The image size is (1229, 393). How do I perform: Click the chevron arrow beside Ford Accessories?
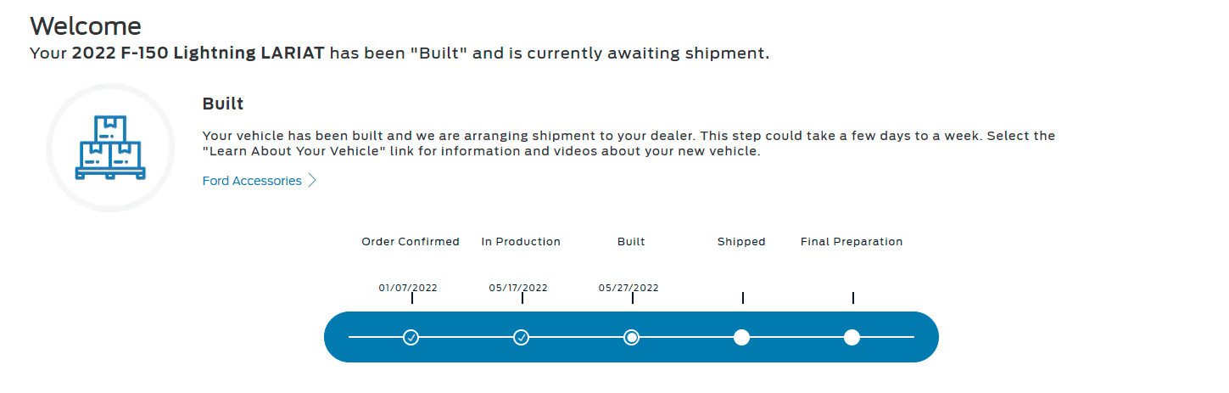pyautogui.click(x=313, y=181)
